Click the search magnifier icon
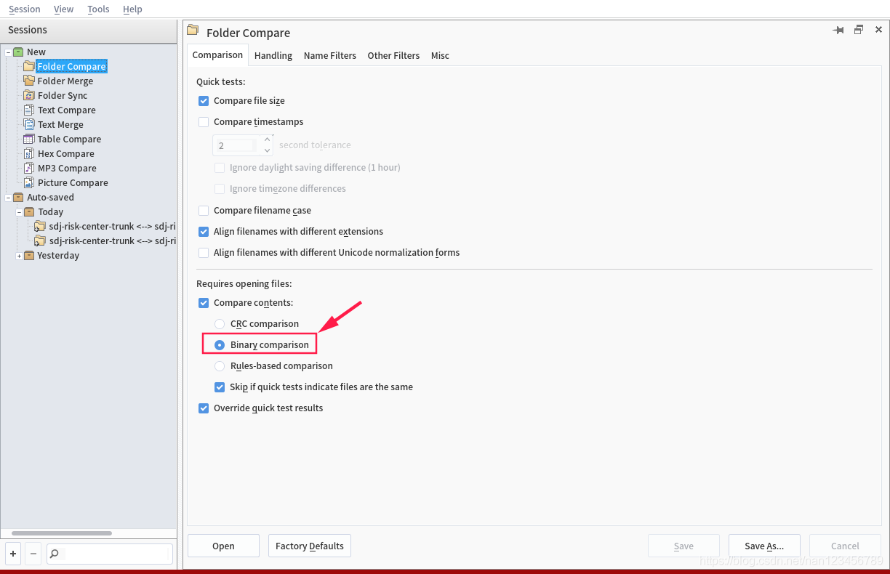The image size is (890, 574). pos(55,554)
